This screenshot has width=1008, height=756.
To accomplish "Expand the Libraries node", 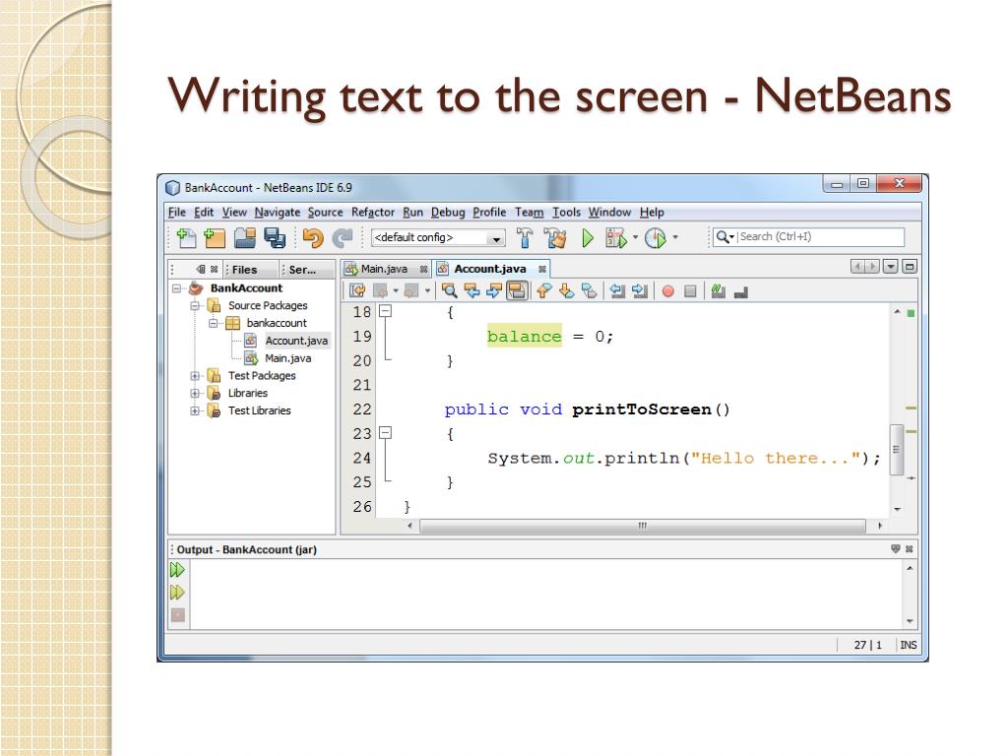I will (x=195, y=393).
